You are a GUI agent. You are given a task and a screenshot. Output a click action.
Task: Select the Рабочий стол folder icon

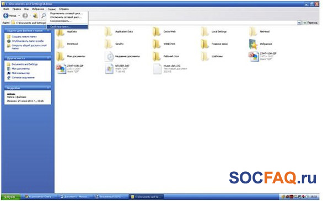pos(157,56)
